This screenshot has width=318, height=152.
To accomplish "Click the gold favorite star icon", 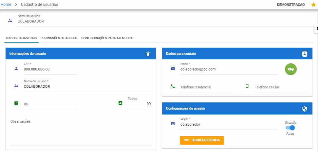I will pos(313,5).
